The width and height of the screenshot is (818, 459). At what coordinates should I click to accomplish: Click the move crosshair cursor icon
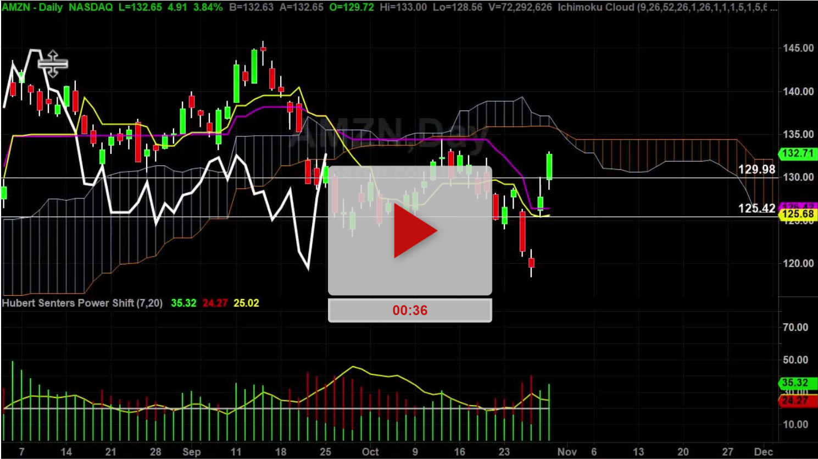click(53, 64)
